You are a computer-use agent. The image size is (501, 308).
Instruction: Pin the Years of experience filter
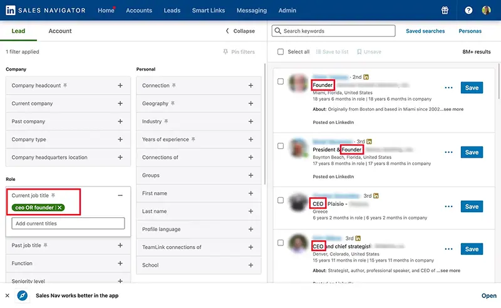point(193,140)
